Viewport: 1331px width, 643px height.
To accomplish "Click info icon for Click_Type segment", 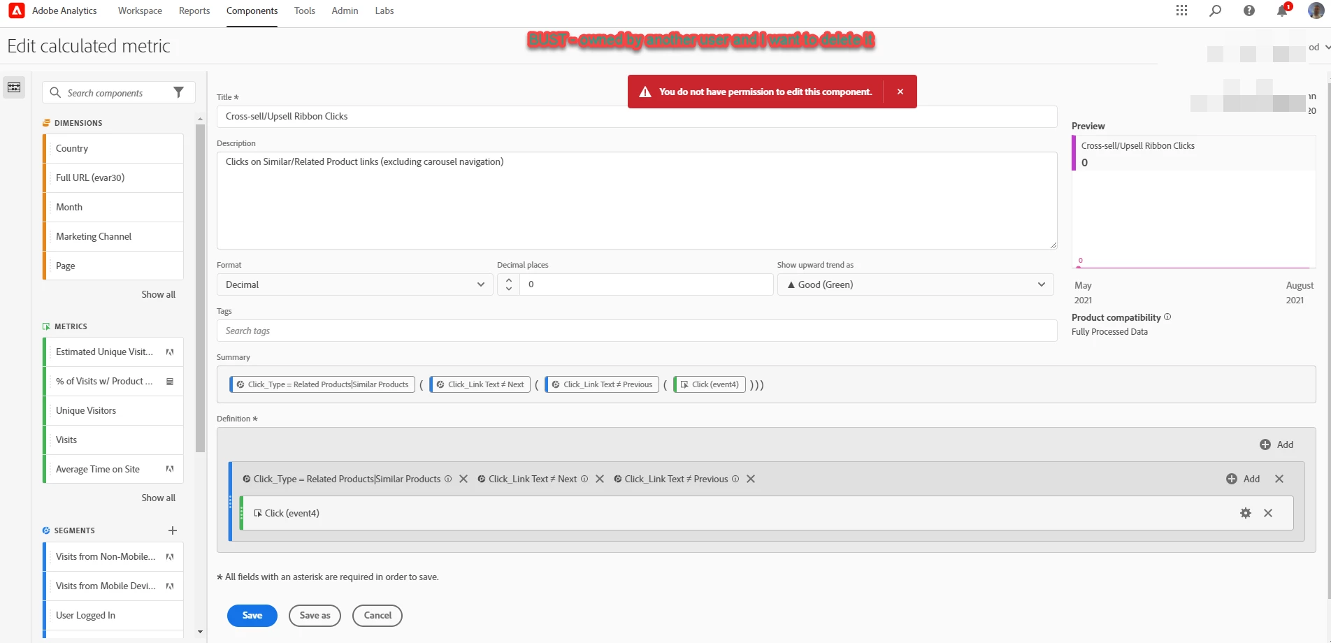I will pos(448,479).
